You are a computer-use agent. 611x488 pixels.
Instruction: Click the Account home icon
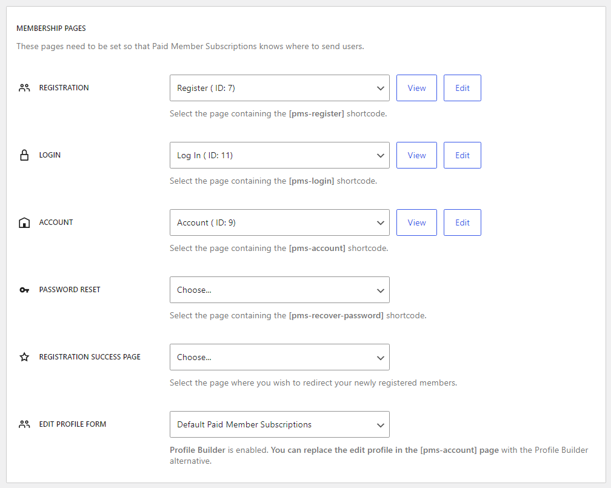(24, 222)
